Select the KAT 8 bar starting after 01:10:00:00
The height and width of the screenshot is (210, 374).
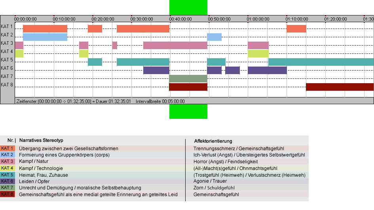(340, 87)
